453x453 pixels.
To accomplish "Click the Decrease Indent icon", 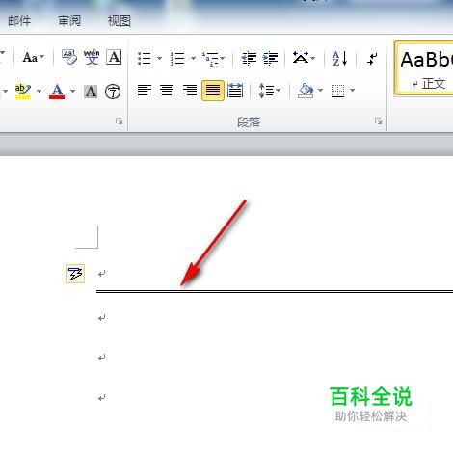I will tap(249, 59).
